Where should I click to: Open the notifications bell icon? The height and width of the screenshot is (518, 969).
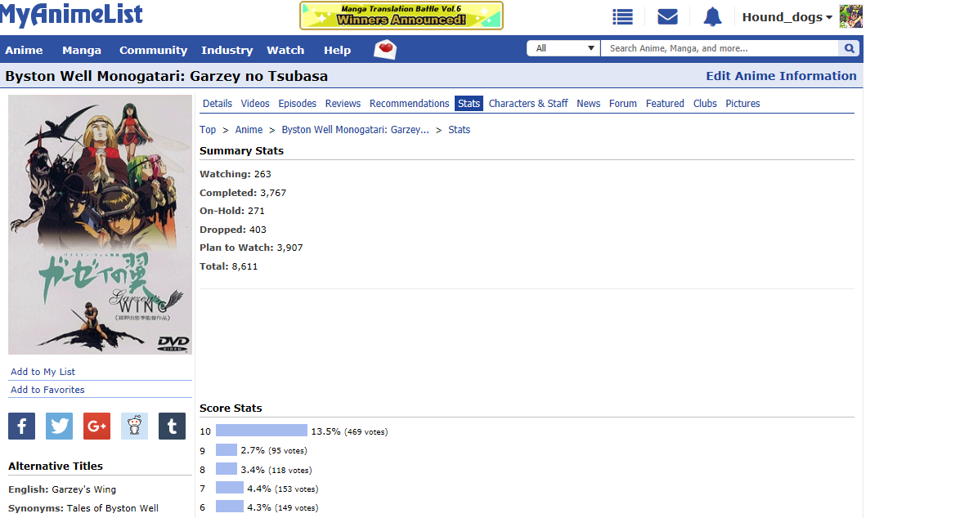point(712,16)
